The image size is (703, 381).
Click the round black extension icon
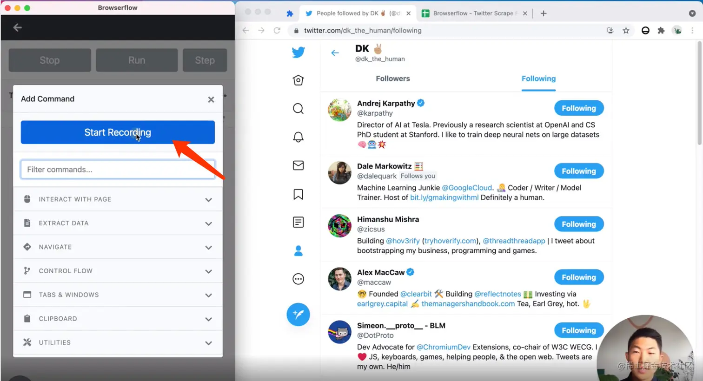pos(645,31)
